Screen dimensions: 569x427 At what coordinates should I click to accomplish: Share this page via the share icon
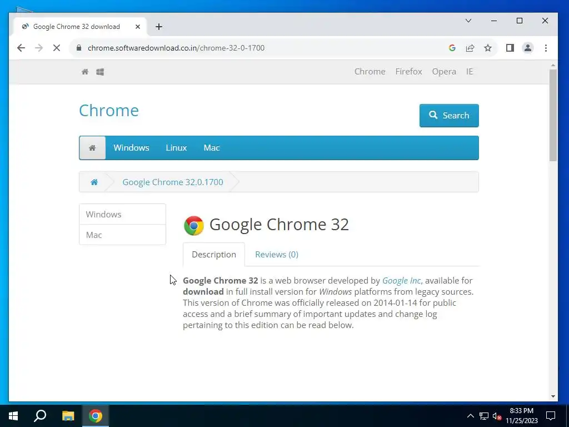470,48
